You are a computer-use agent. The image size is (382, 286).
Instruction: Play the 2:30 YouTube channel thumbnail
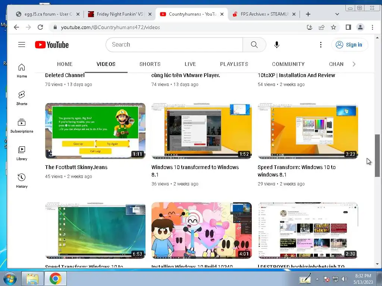click(x=308, y=230)
